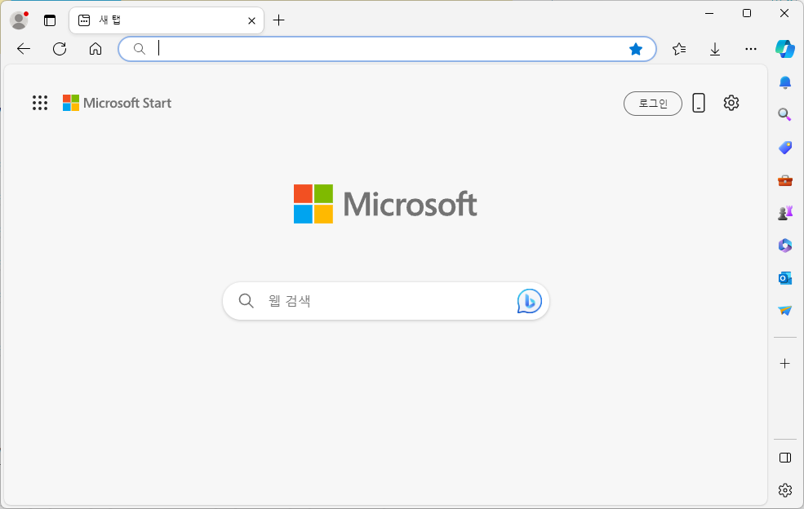Click the address bar search magnifier icon
804x509 pixels.
click(140, 49)
